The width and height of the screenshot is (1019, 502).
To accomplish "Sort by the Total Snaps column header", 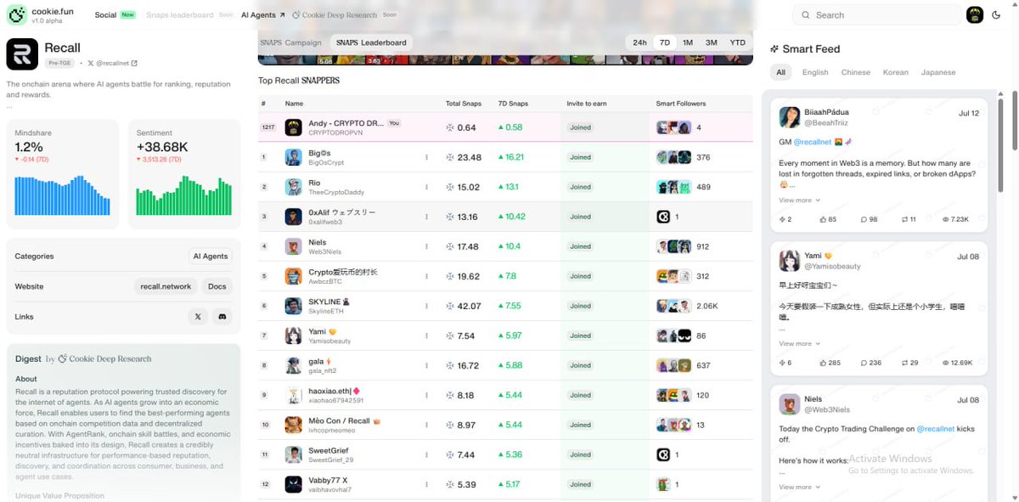I will point(464,104).
